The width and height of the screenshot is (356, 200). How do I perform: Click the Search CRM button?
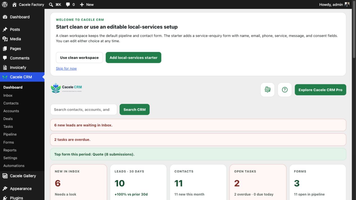point(135,110)
